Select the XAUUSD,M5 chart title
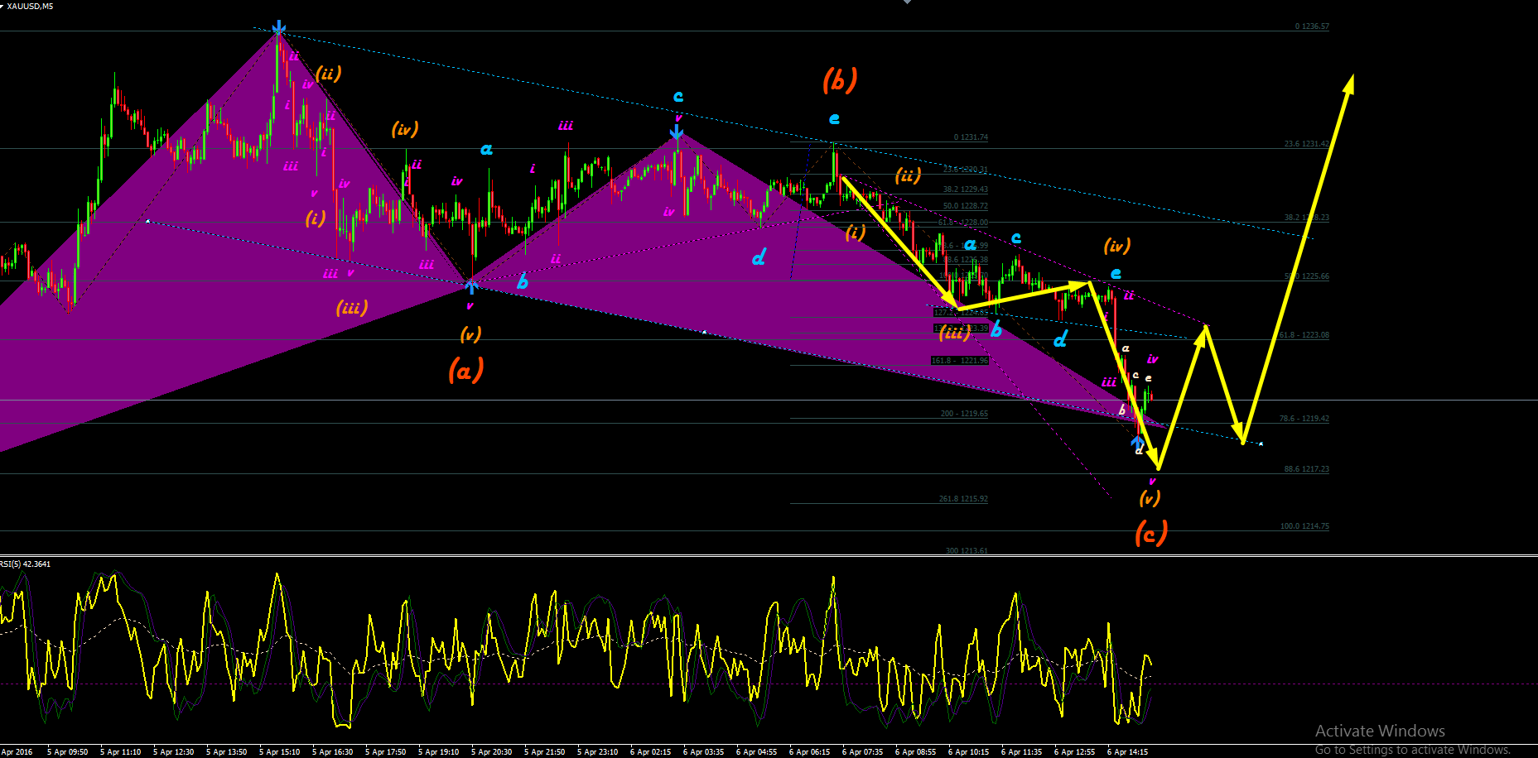Viewport: 1538px width, 758px height. [x=30, y=7]
